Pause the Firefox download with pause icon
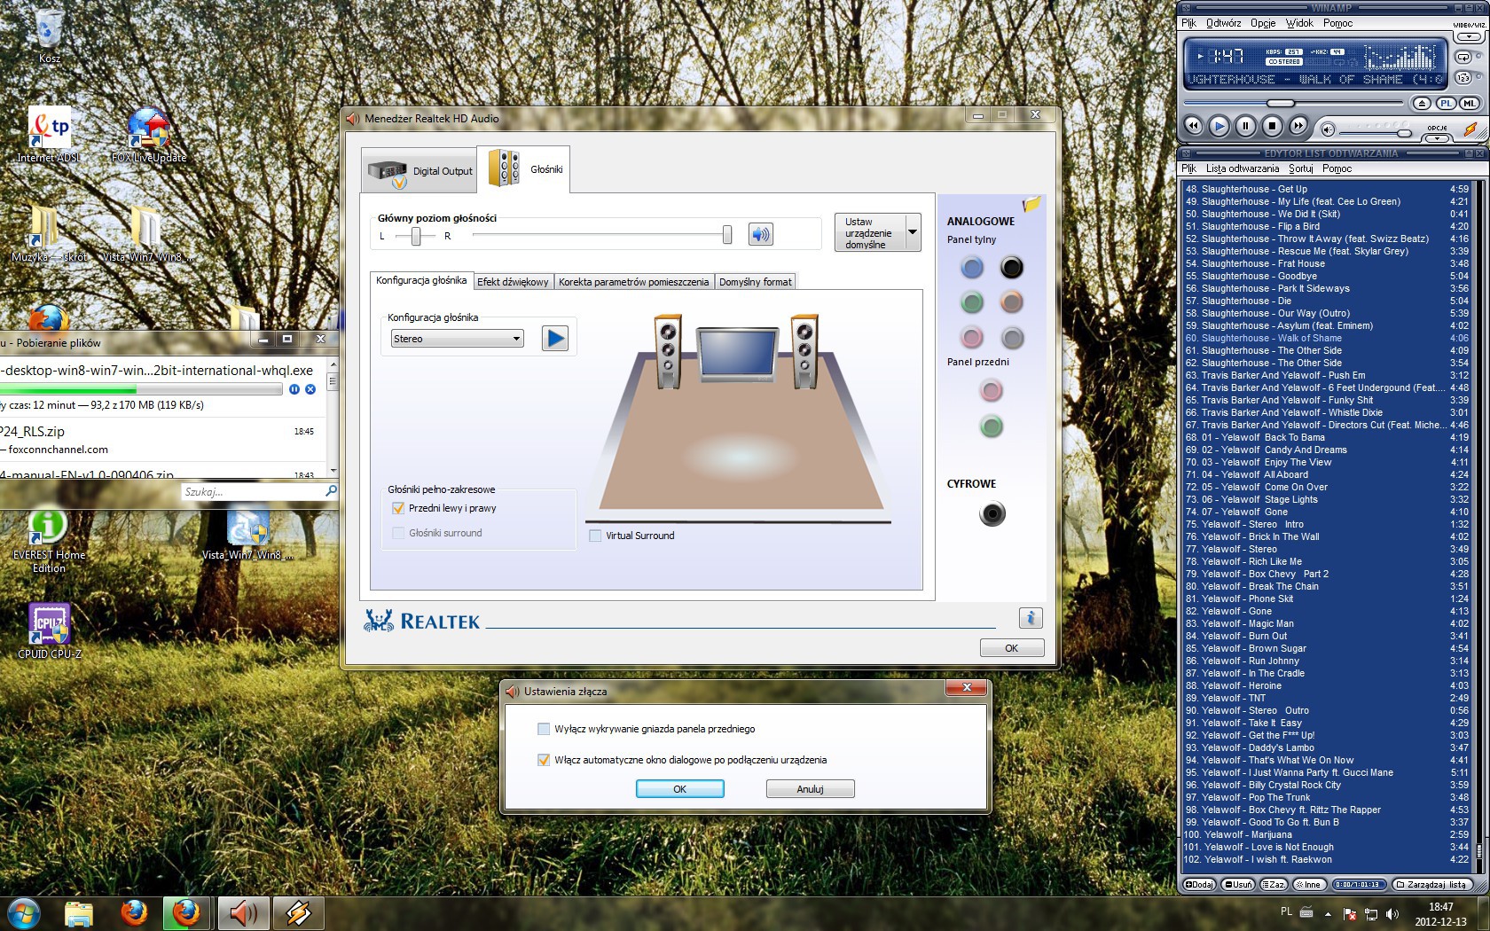 pyautogui.click(x=294, y=389)
